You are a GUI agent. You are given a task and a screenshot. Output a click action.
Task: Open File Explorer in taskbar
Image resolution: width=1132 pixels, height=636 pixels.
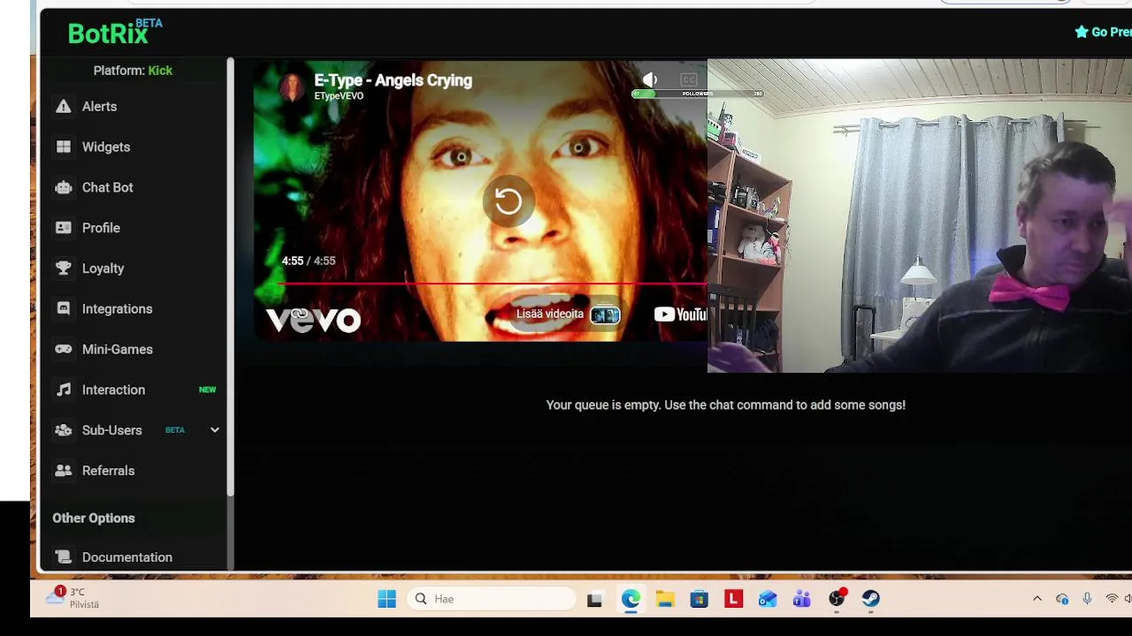[x=665, y=599]
